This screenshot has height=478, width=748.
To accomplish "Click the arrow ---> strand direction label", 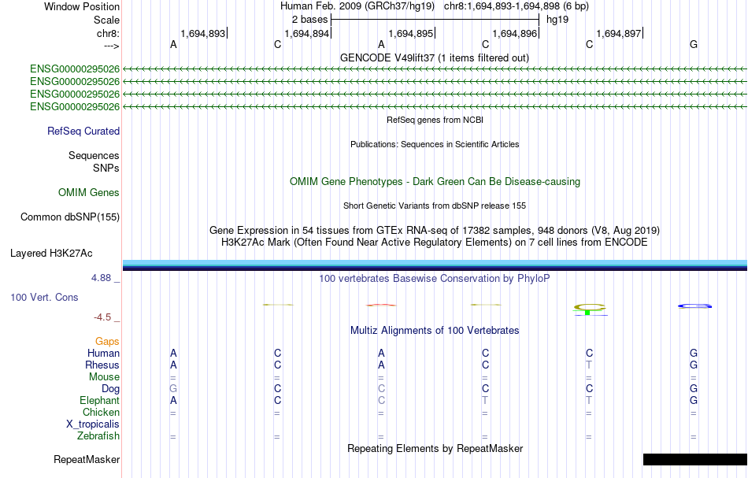I will pyautogui.click(x=111, y=46).
